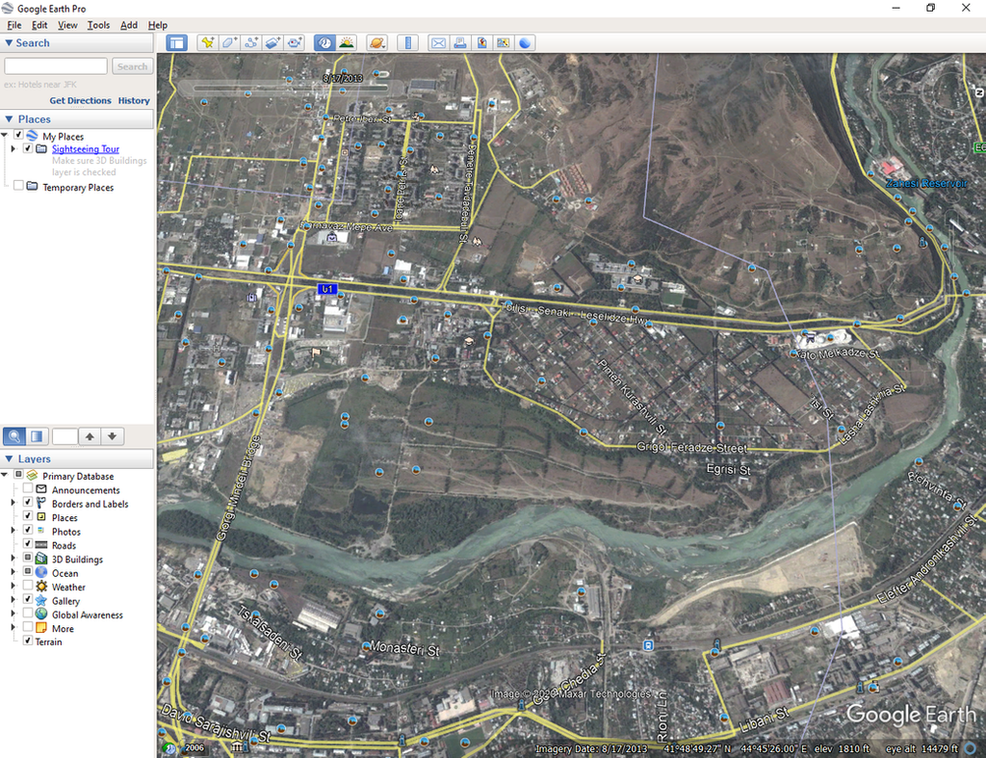Expand the Borders and Labels node
This screenshot has height=758, width=986.
[x=13, y=503]
